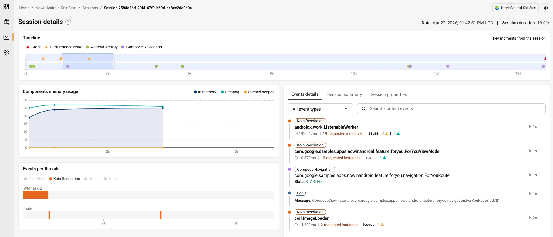
Task: Toggle Koin Resolution thread legend filter
Action: tap(65, 179)
